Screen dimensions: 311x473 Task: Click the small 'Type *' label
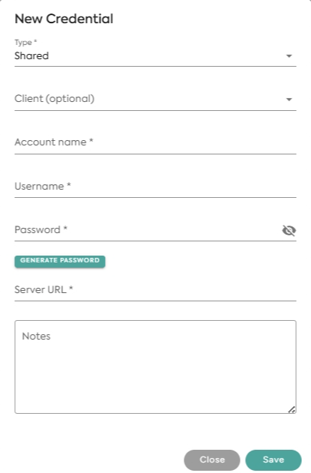coord(25,43)
